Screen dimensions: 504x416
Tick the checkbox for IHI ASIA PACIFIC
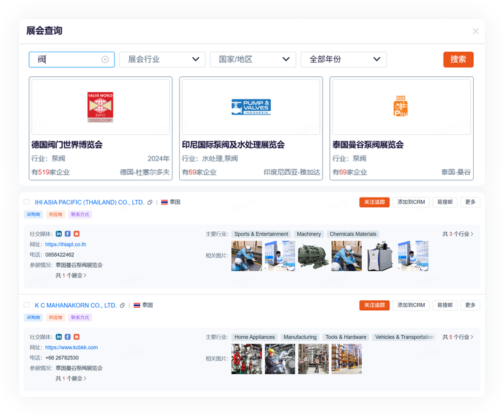pos(26,202)
